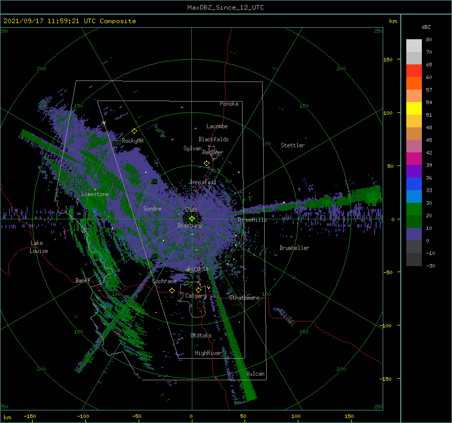Click the yellow diamond marker below RedDeer
Image resolution: width=452 pixels, height=423 pixels.
click(206, 163)
